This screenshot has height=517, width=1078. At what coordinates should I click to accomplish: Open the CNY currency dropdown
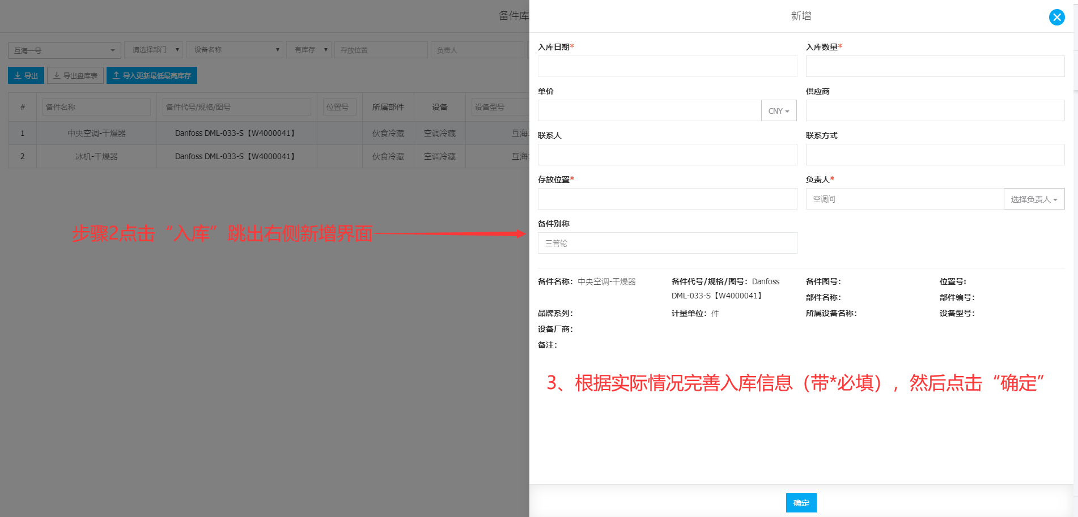779,110
